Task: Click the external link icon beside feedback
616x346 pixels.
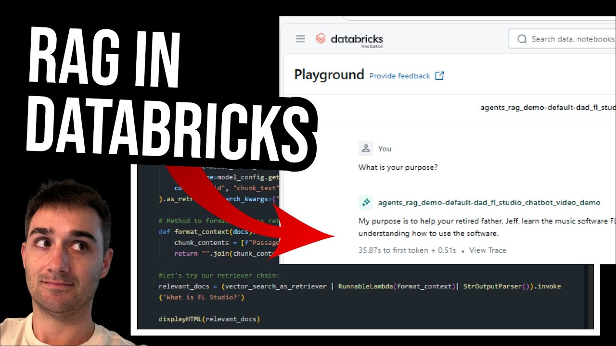Action: (439, 75)
